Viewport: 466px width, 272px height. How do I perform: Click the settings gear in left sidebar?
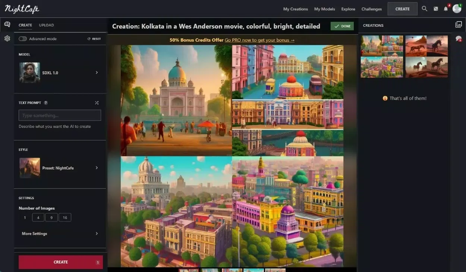pyautogui.click(x=7, y=38)
